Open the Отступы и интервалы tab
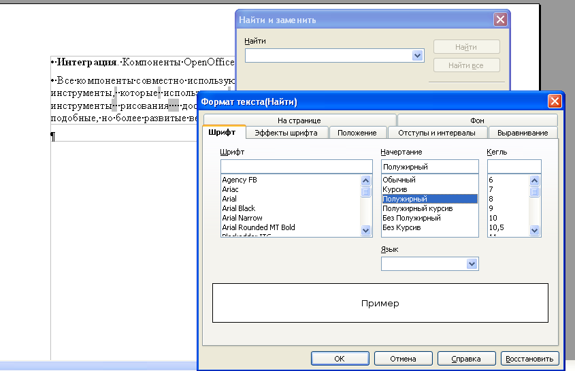The height and width of the screenshot is (371, 575). pos(437,133)
